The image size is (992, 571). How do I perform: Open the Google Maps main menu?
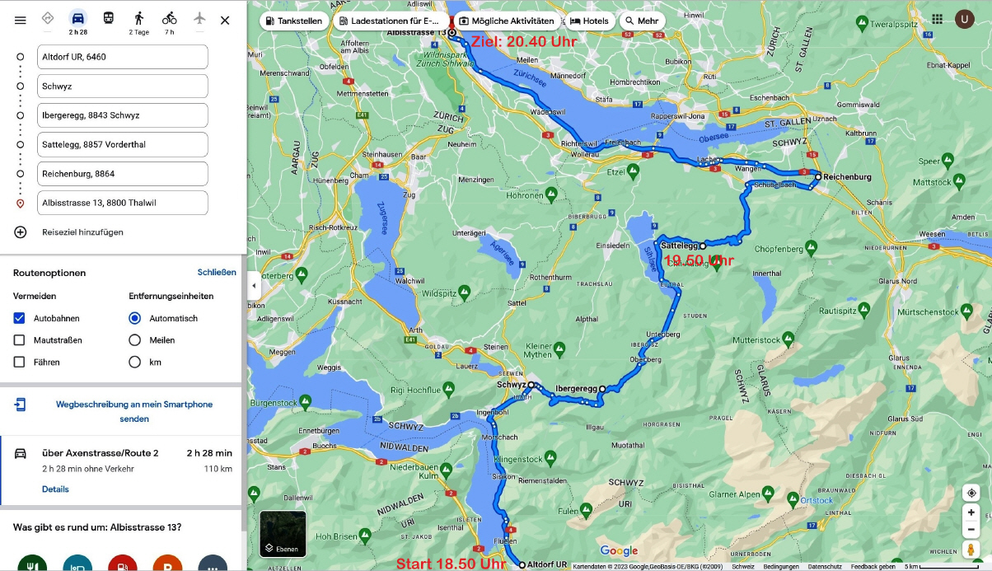tap(21, 20)
